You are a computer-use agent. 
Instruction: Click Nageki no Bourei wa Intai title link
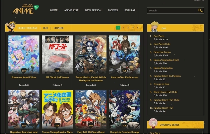(x=24, y=132)
